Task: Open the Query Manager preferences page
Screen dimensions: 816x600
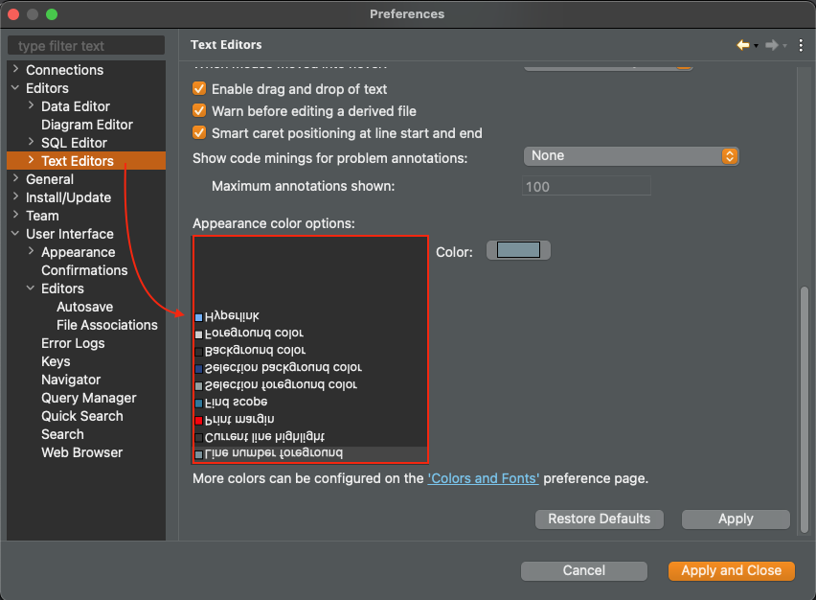Action: pos(87,397)
